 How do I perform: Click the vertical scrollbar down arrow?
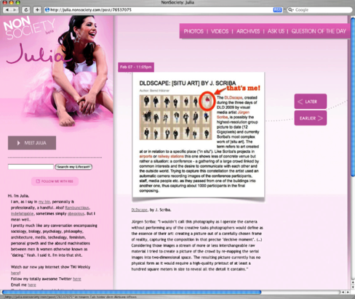pyautogui.click(x=353, y=287)
